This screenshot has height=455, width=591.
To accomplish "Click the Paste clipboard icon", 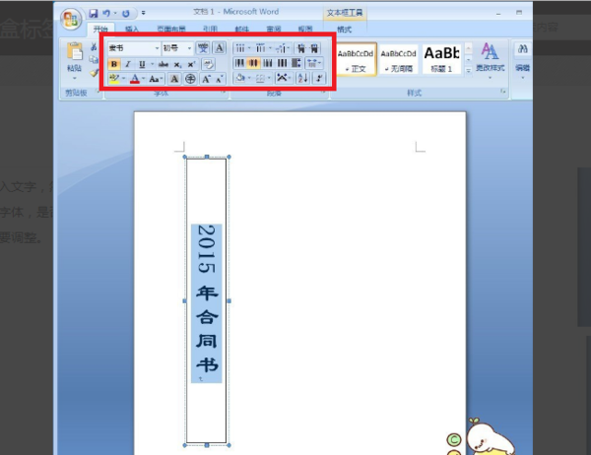I will click(x=74, y=51).
